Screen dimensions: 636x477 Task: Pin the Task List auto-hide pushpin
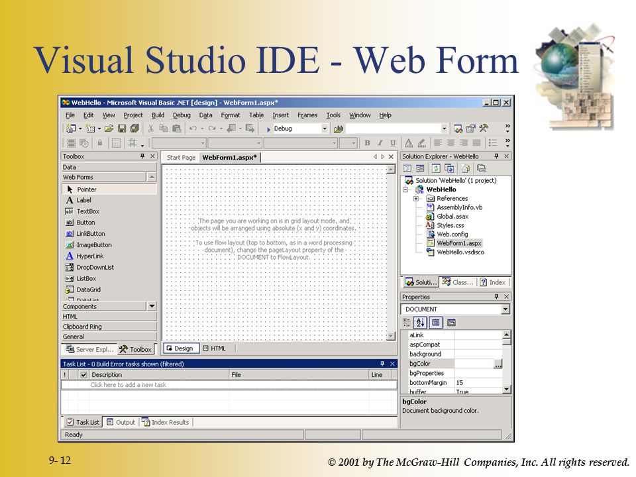[x=382, y=364]
